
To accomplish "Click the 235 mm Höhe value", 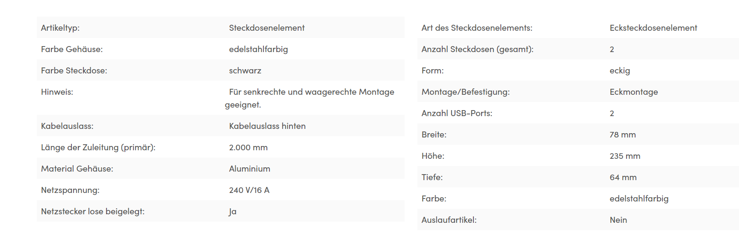I will pos(625,156).
